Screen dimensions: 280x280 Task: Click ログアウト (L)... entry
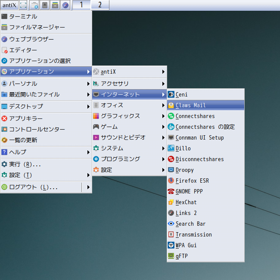coord(41,187)
